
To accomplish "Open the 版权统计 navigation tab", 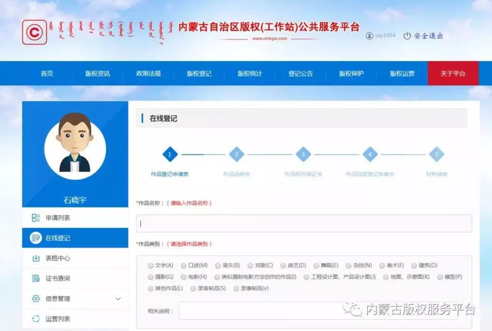I will tap(250, 73).
